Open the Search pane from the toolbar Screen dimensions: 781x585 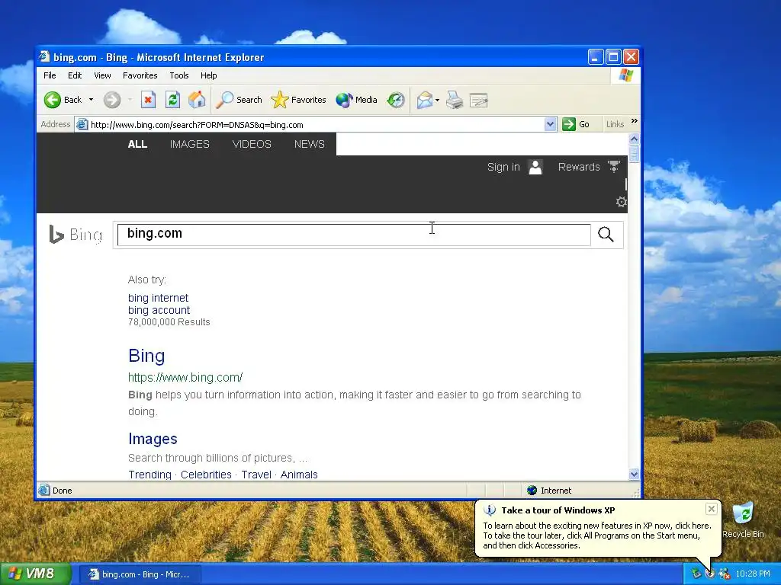point(239,100)
